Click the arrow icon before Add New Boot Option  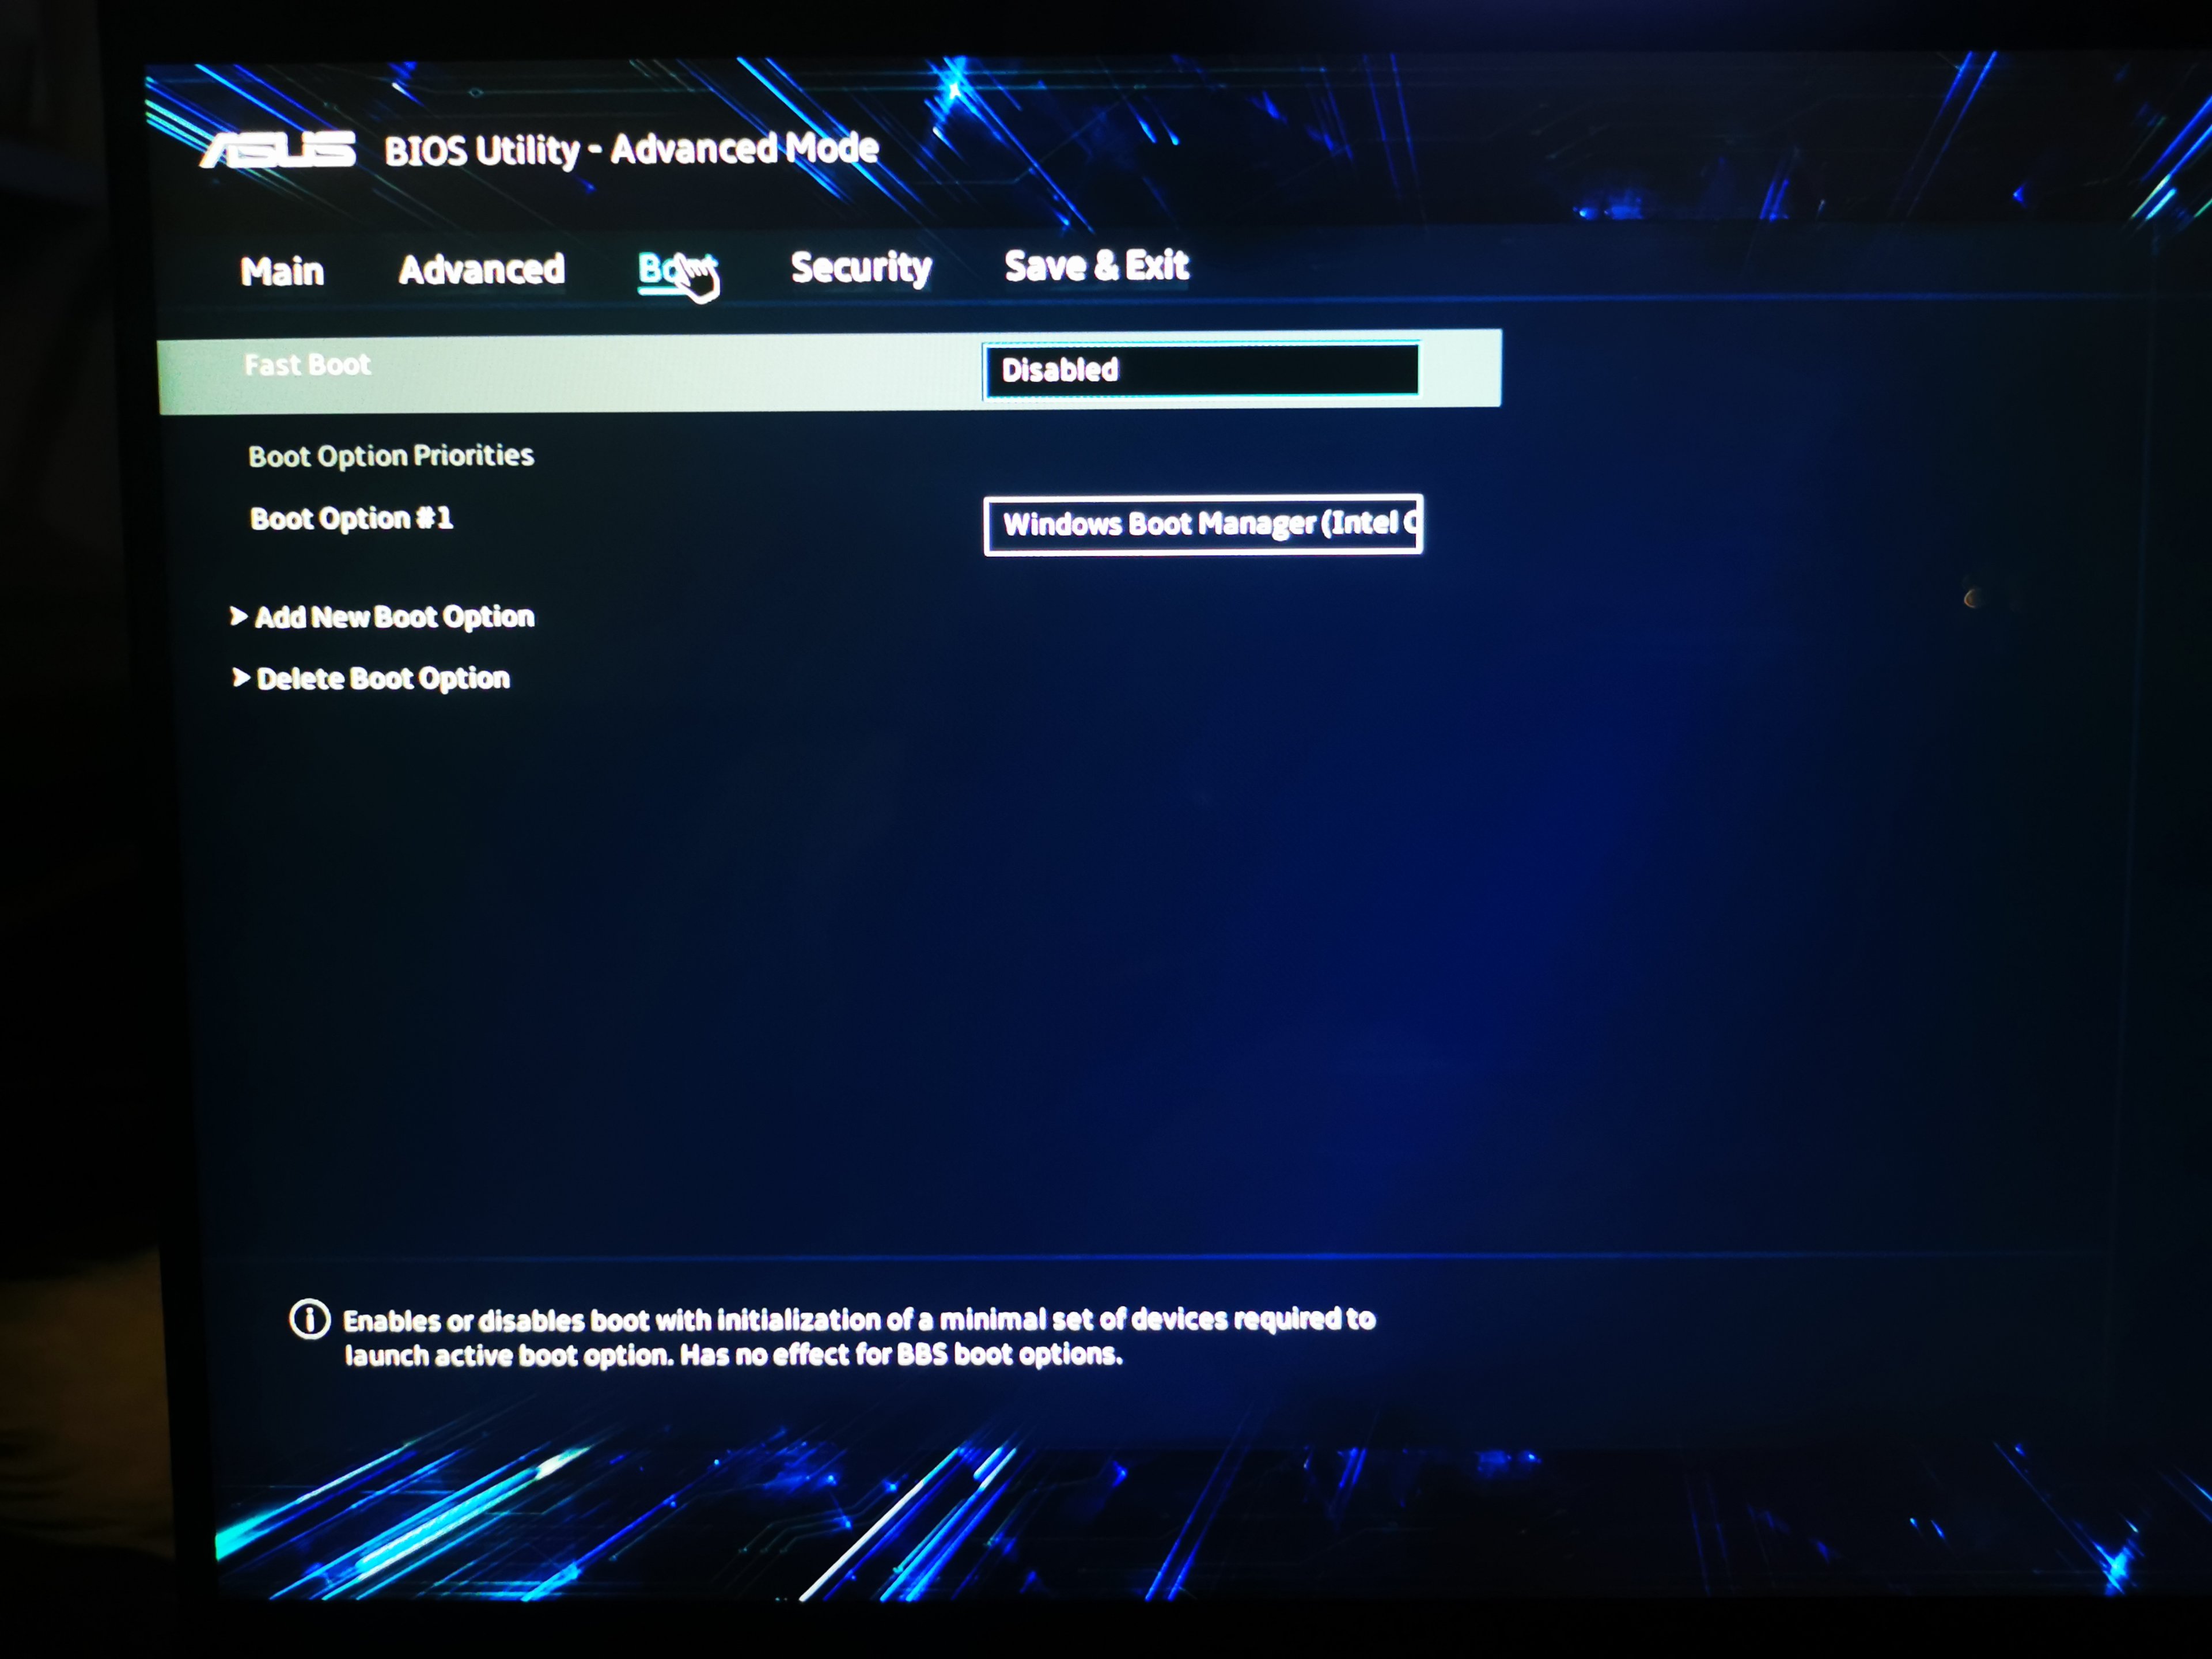pos(238,616)
